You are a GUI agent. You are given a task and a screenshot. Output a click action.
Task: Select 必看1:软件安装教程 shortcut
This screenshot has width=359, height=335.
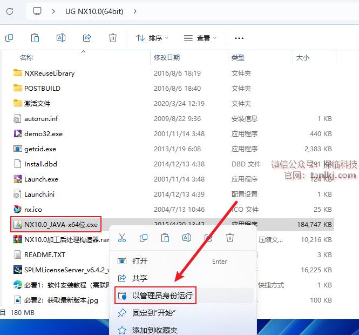coord(66,285)
